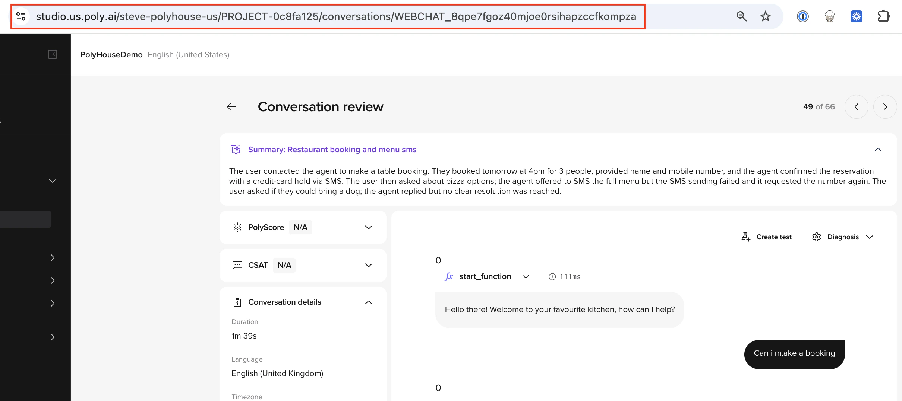Expand the bottom sidebar chevron arrow
Viewport: 902px width, 401px height.
point(53,337)
